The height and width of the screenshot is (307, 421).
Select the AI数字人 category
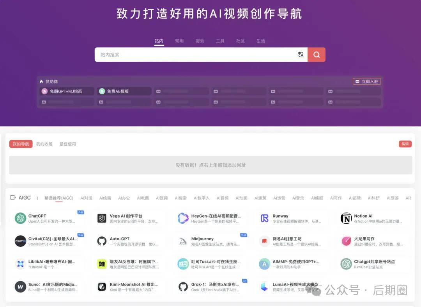pyautogui.click(x=202, y=198)
